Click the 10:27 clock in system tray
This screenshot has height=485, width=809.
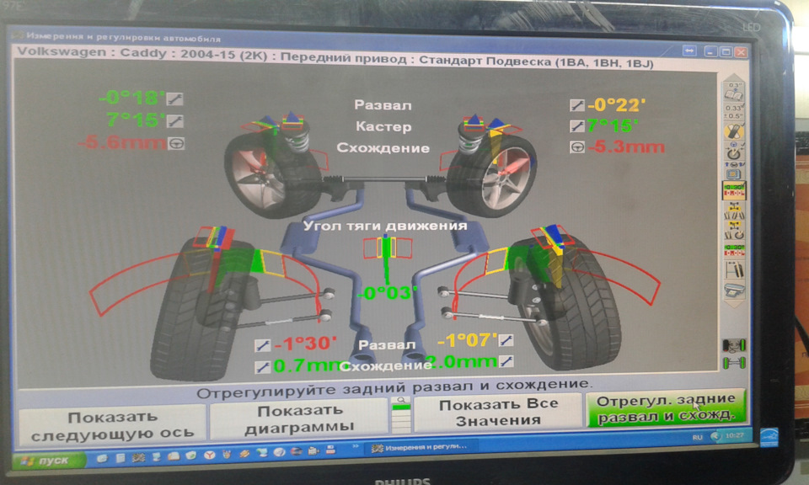[x=734, y=435]
